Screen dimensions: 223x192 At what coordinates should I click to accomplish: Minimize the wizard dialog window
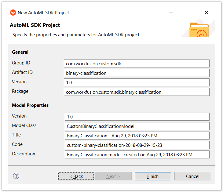tap(171, 13)
